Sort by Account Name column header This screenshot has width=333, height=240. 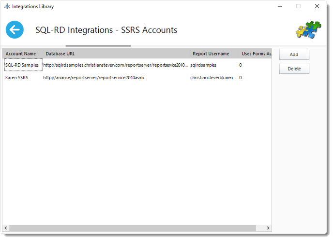[x=22, y=54]
